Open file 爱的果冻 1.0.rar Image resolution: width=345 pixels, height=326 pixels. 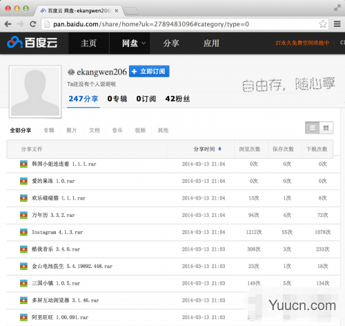click(53, 181)
